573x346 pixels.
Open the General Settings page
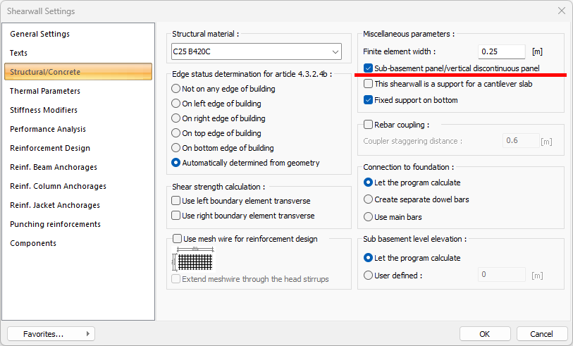point(39,34)
